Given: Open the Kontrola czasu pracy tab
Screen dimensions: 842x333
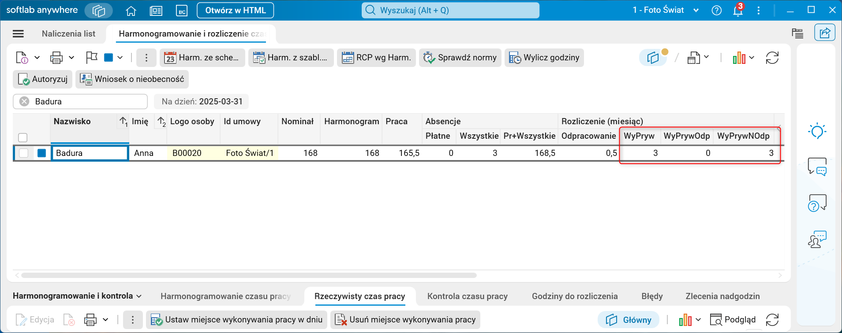Looking at the screenshot, I should click(467, 296).
